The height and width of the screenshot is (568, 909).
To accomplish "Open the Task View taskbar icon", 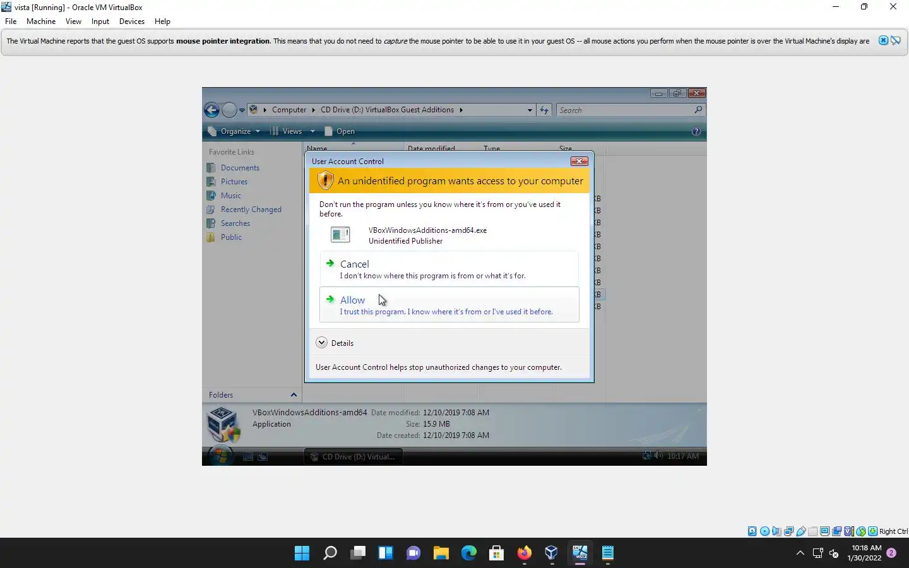I will point(358,553).
